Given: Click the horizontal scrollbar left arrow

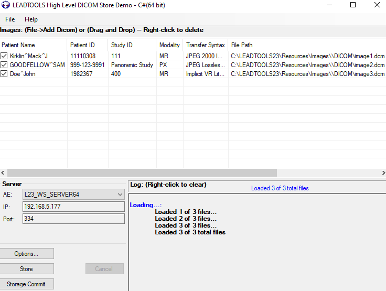Looking at the screenshot, I should [3, 173].
